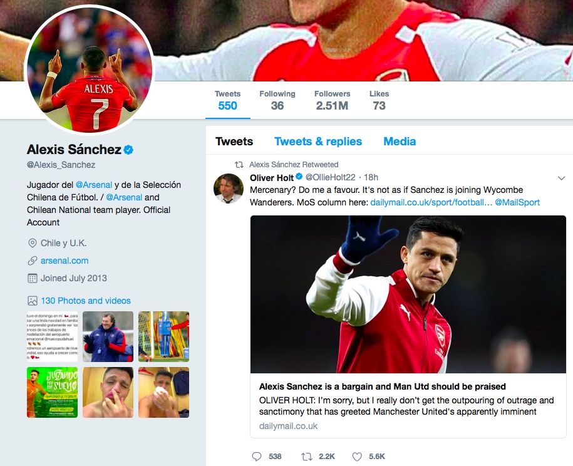Open the Media tab
Image resolution: width=573 pixels, height=466 pixels.
pyautogui.click(x=400, y=142)
